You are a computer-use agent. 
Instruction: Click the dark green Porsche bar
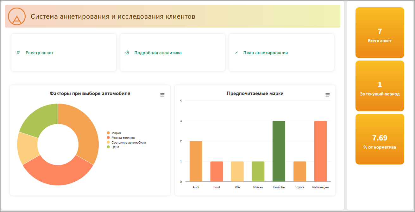click(x=279, y=151)
